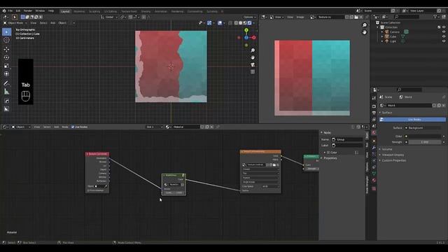Select the Measure tool in viewport toolbar
Screen dimensions: 448x252
click(6, 92)
